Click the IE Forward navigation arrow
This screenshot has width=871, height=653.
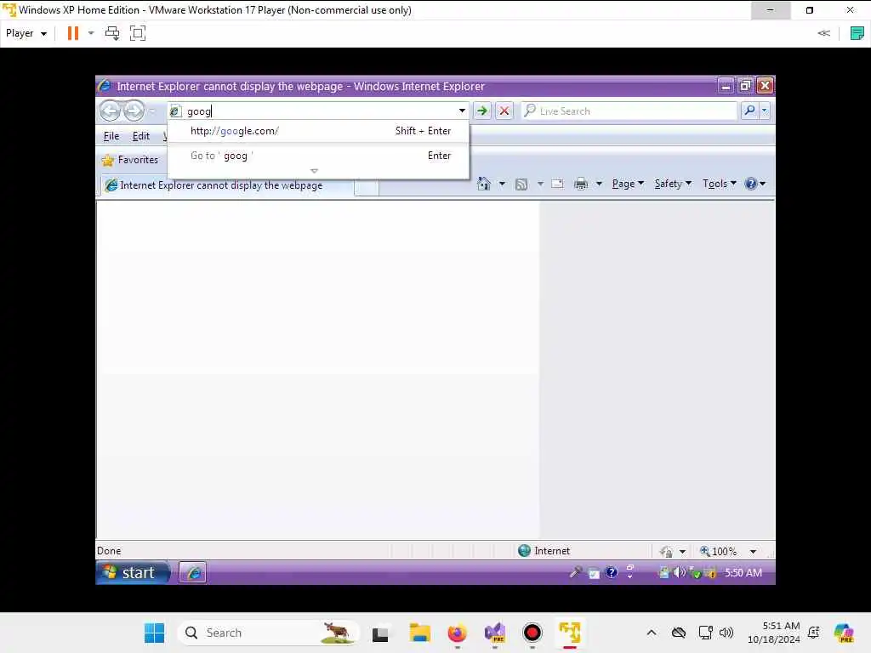(x=134, y=111)
